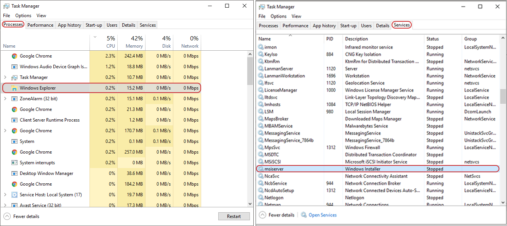Viewport: 507px width, 226px height.
Task: Click the System interrupts process icon
Action: [x=14, y=163]
